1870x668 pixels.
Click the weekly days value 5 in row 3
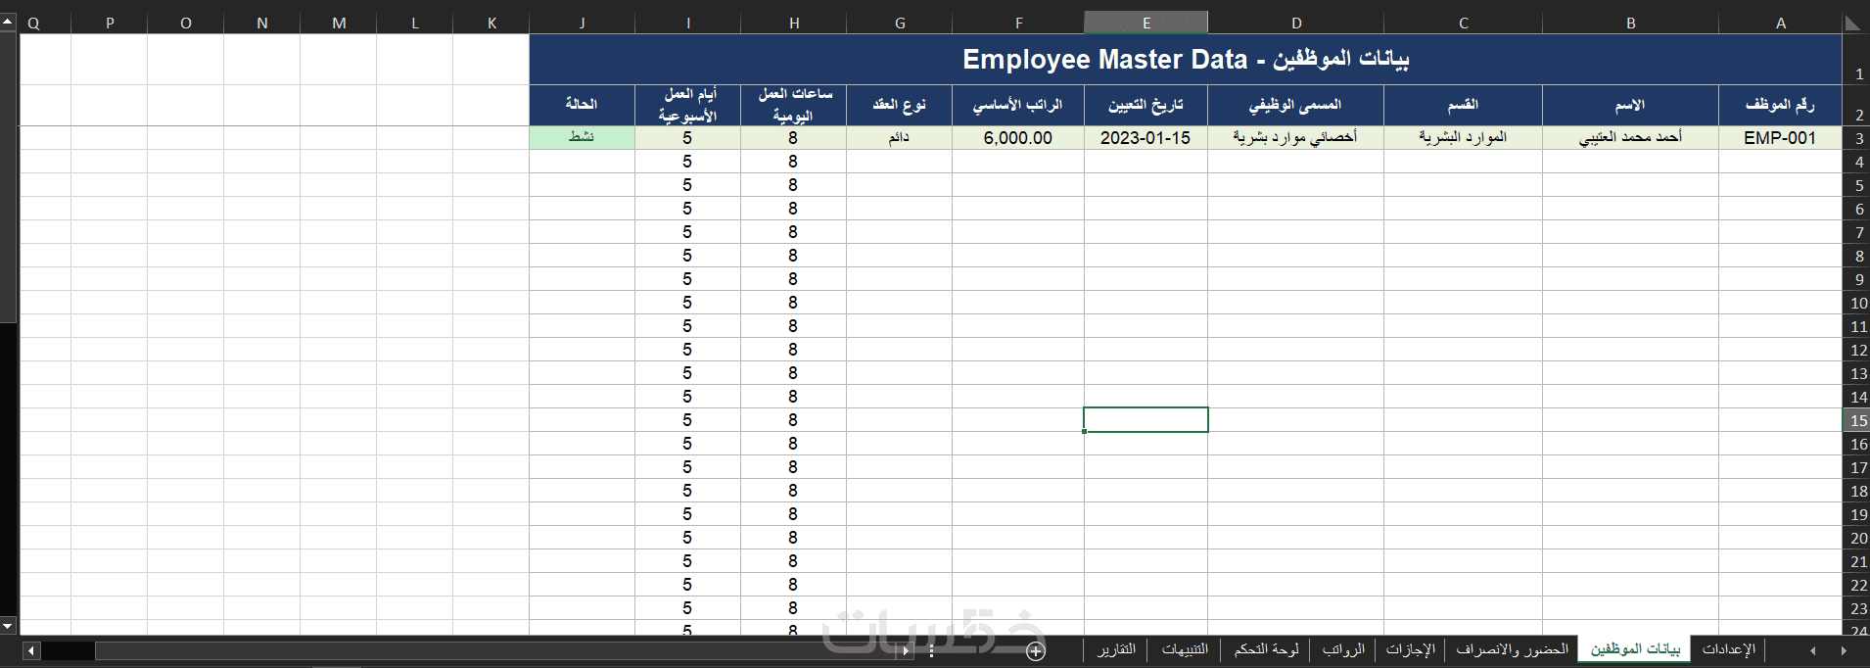click(x=687, y=138)
